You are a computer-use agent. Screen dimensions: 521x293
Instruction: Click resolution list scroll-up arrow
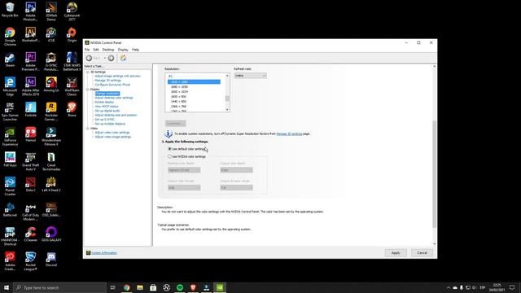[x=227, y=76]
